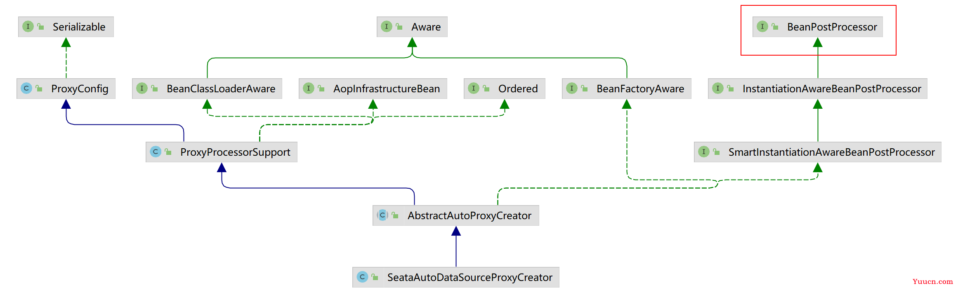Click the interface icon on AopInfrastructureBean
This screenshot has height=304, width=958.
(309, 88)
